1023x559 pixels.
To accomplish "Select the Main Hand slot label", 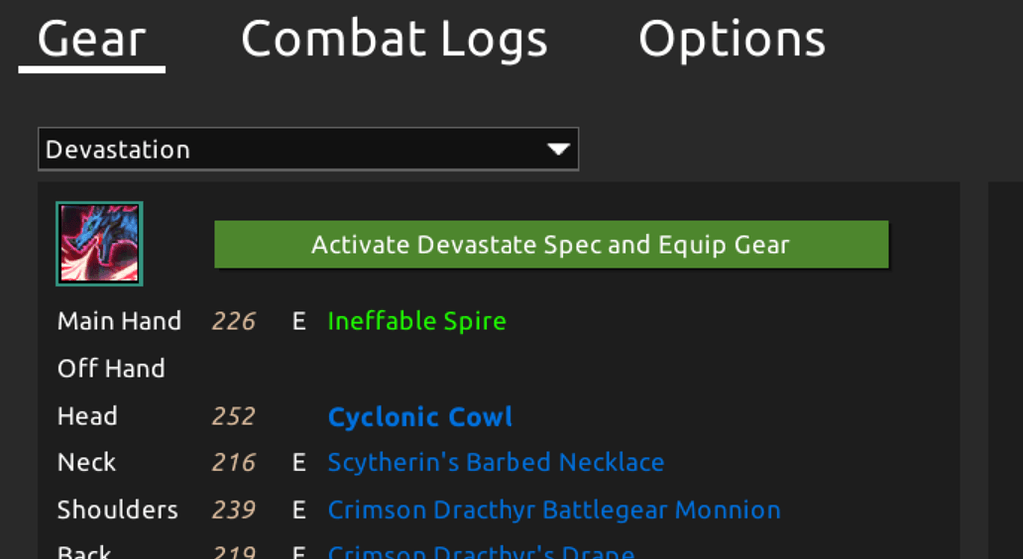I will (x=120, y=321).
